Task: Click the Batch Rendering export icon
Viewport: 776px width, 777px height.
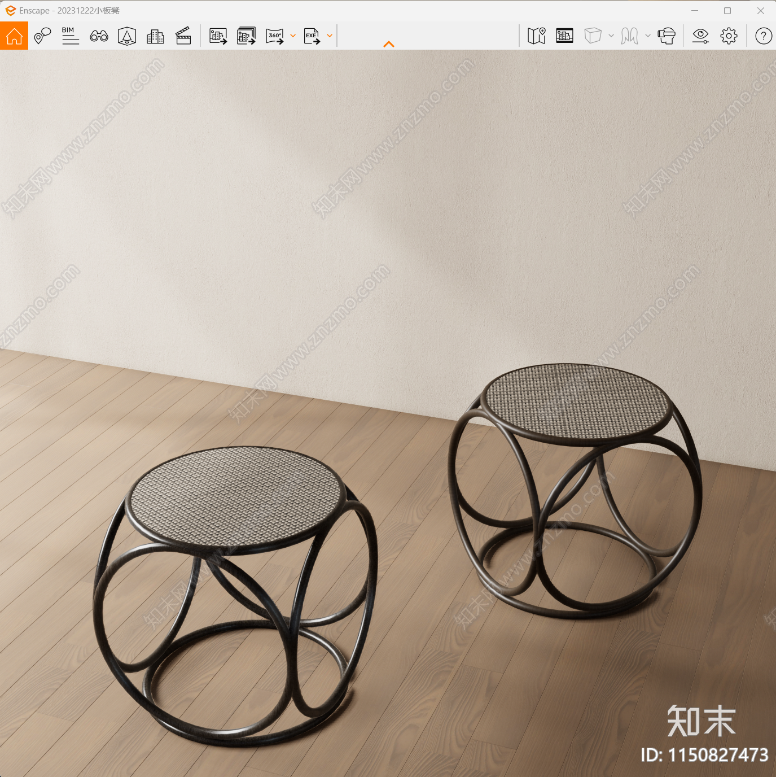Action: point(246,36)
